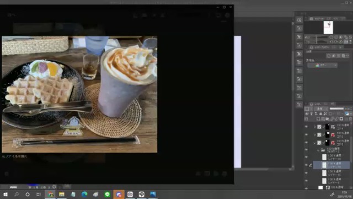Click the create layer mask icon in the Layer panel
353x199 pixels.
point(341,119)
